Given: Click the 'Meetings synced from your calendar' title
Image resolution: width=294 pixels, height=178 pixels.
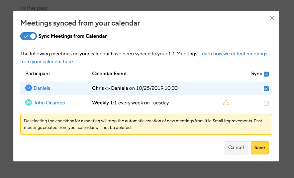Looking at the screenshot, I should 80,23.
